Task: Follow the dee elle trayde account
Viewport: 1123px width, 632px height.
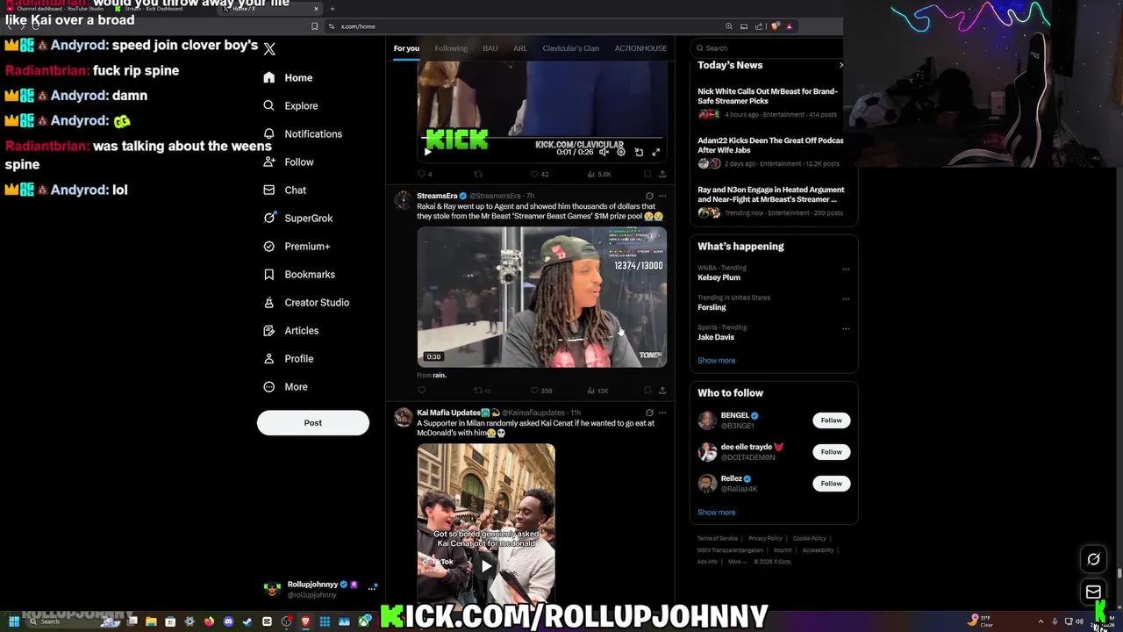Action: point(831,452)
